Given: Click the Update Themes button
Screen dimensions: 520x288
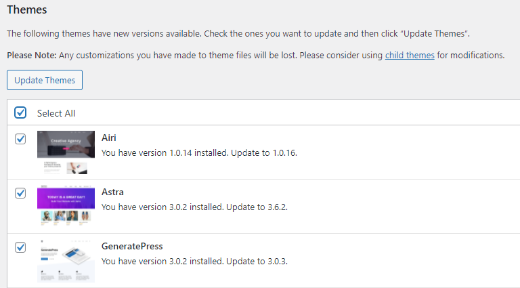Looking at the screenshot, I should pos(45,80).
